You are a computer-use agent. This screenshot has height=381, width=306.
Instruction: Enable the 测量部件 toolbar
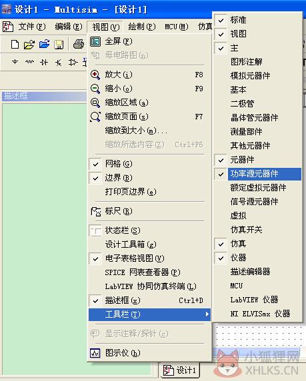(257, 132)
